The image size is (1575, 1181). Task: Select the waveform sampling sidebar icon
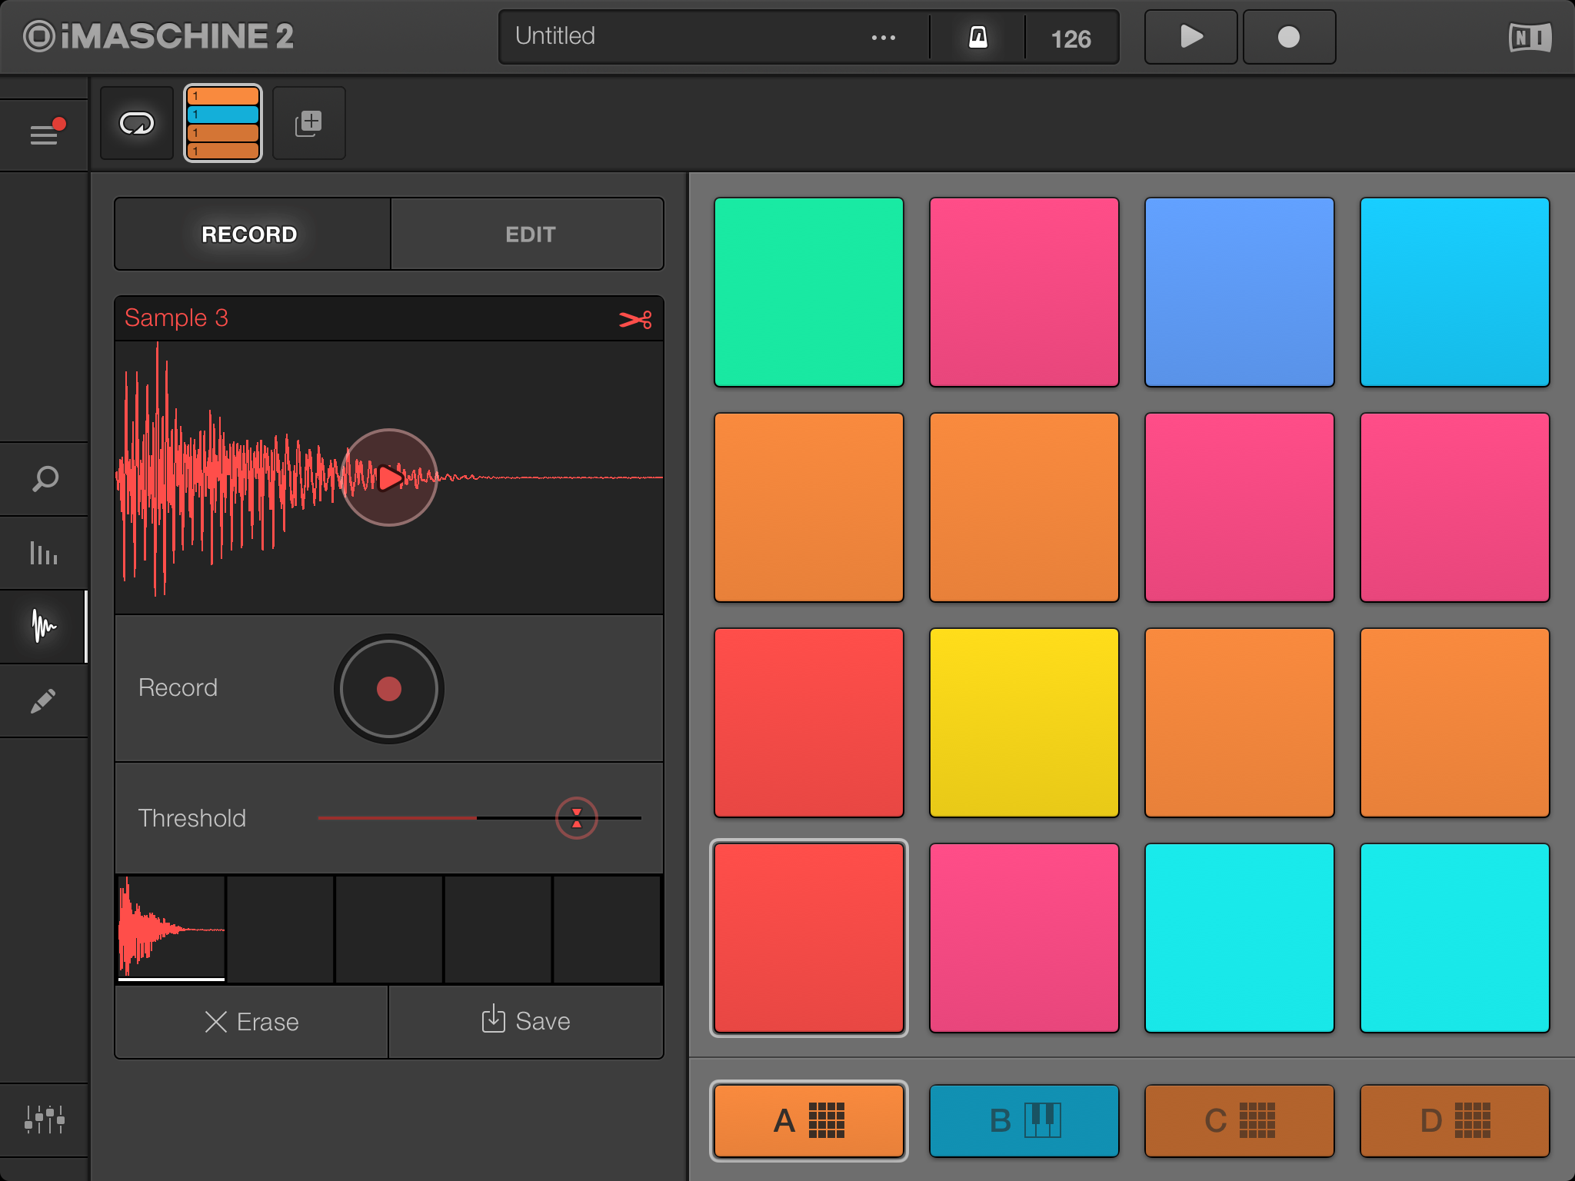point(45,627)
